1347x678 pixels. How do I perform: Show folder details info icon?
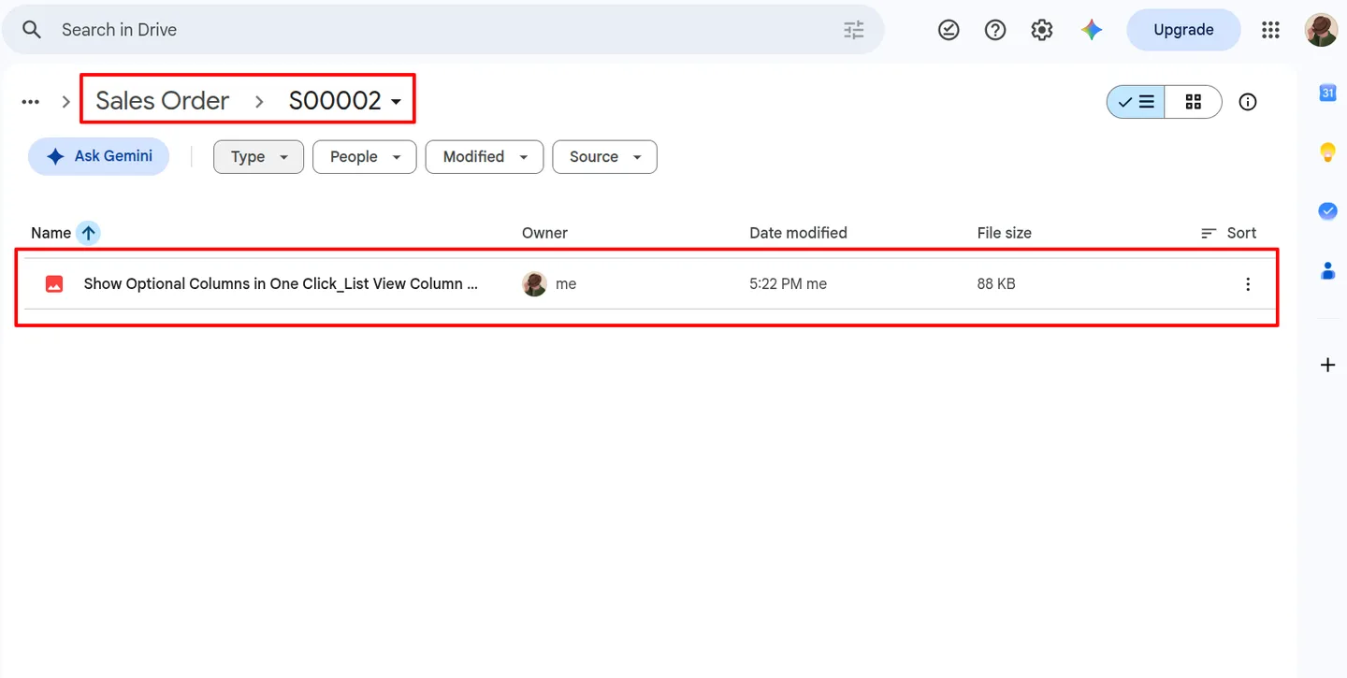click(x=1248, y=102)
